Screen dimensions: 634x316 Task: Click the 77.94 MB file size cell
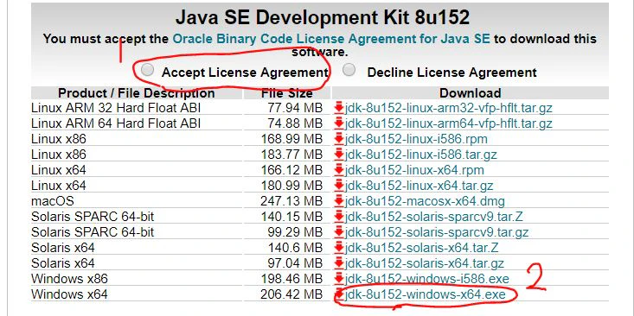click(295, 108)
